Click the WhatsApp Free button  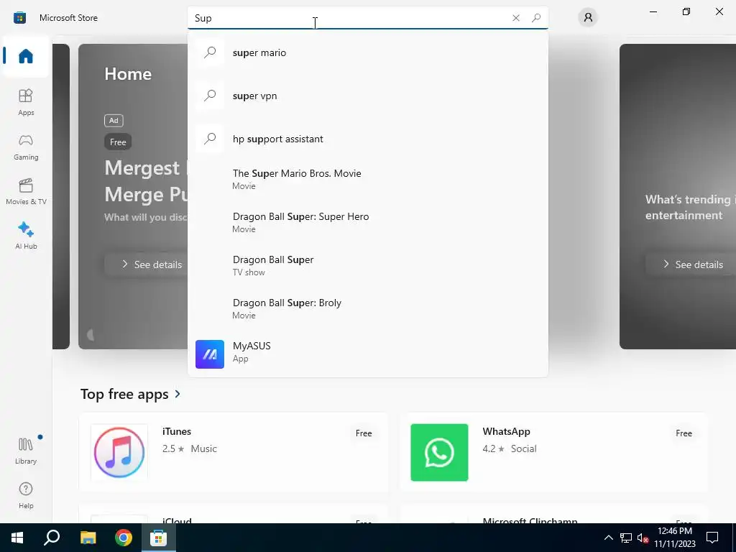point(684,433)
